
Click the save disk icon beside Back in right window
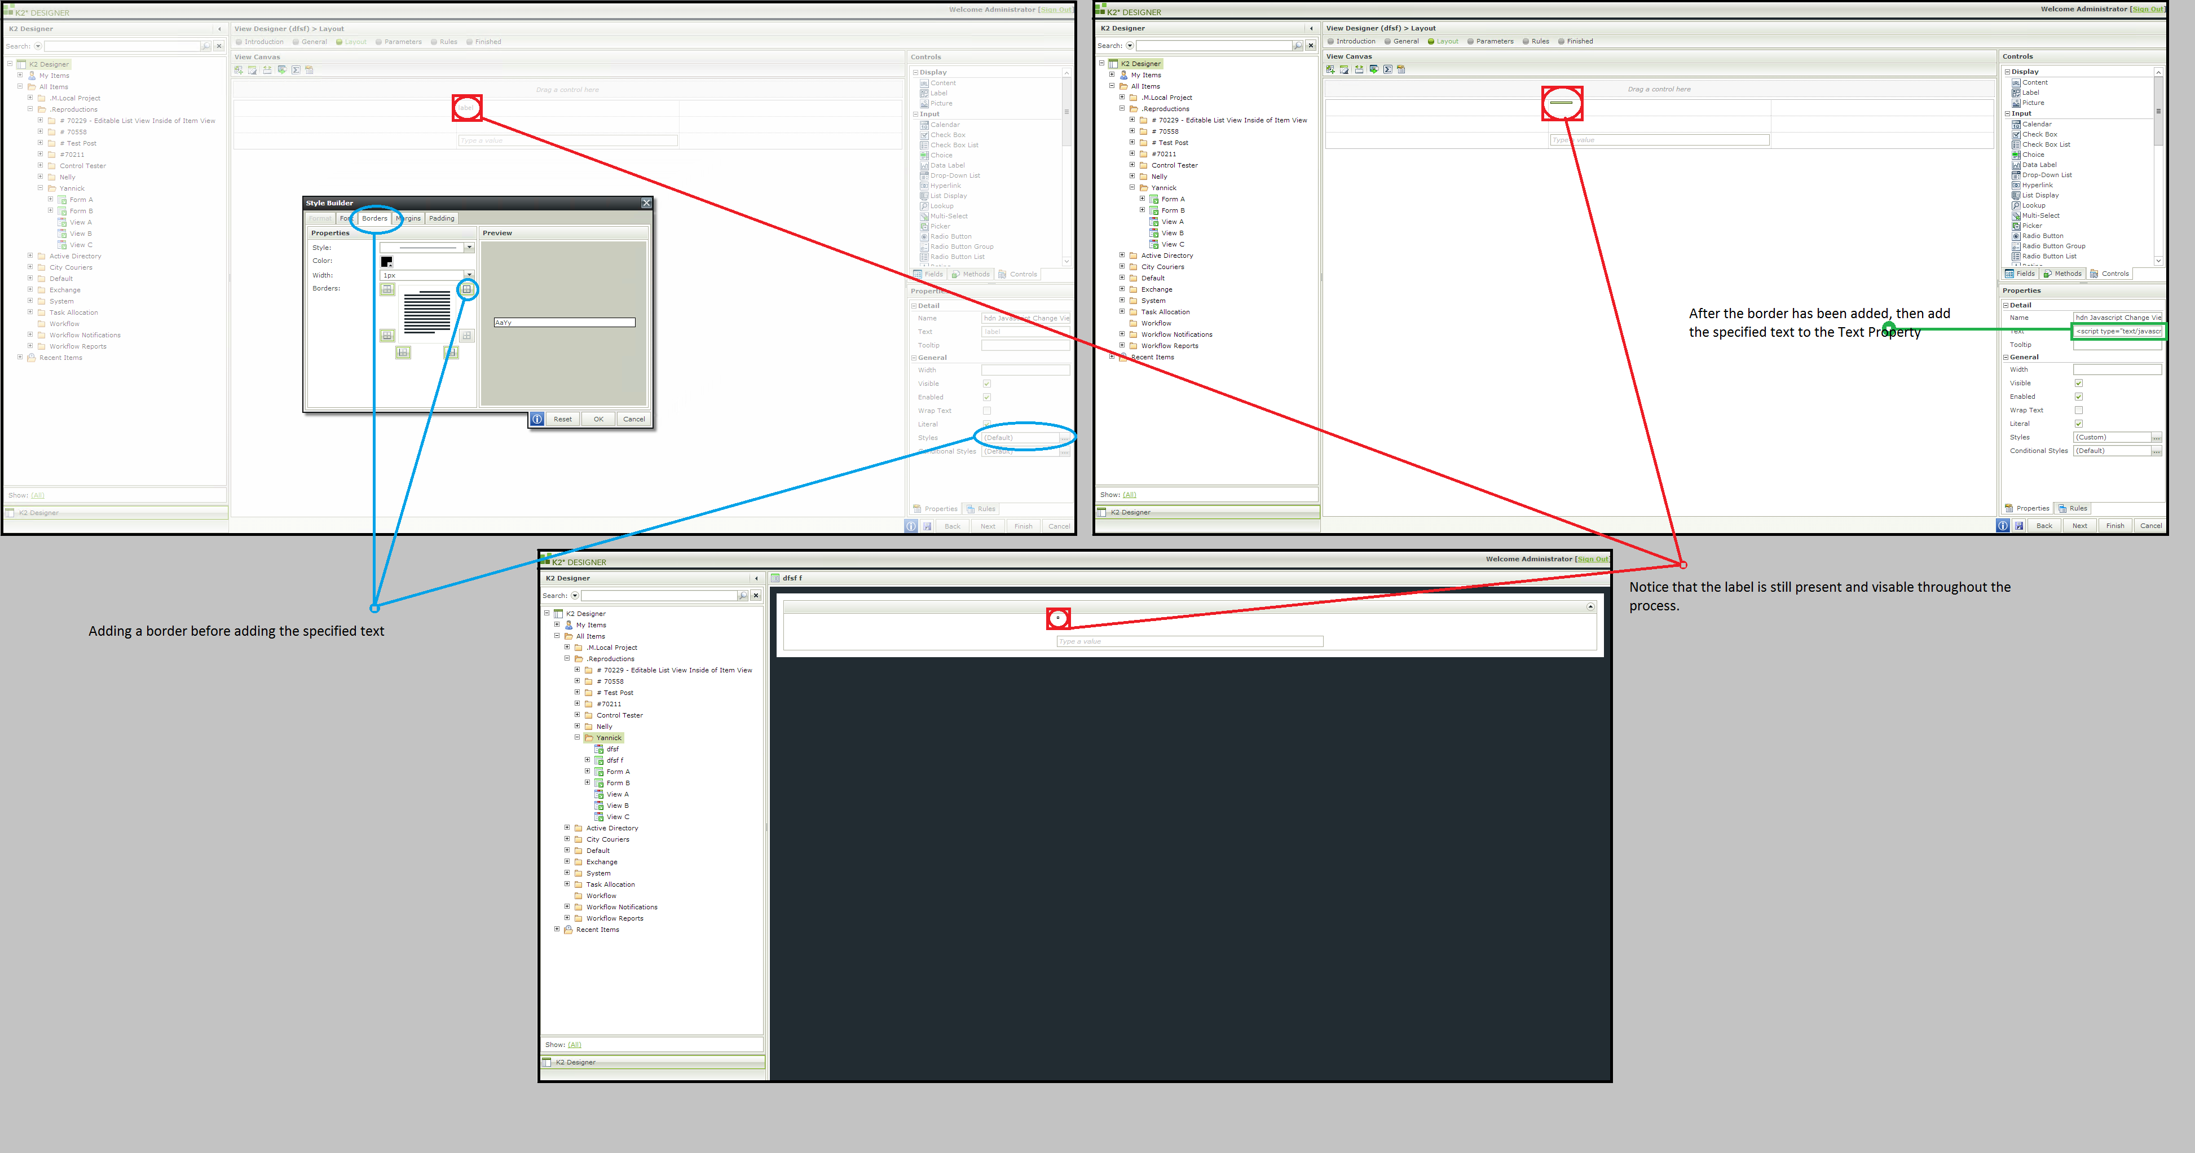click(x=2018, y=526)
